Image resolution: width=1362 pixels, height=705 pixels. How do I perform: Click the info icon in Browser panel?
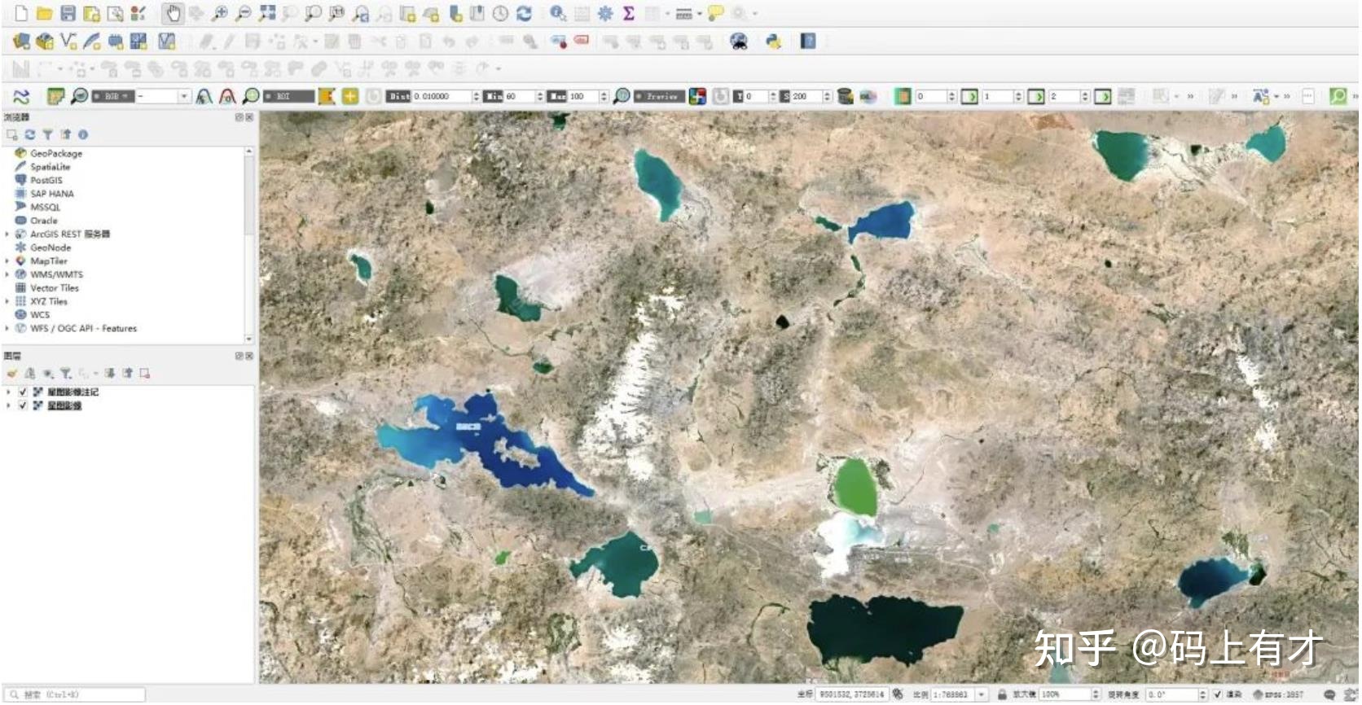pyautogui.click(x=82, y=134)
